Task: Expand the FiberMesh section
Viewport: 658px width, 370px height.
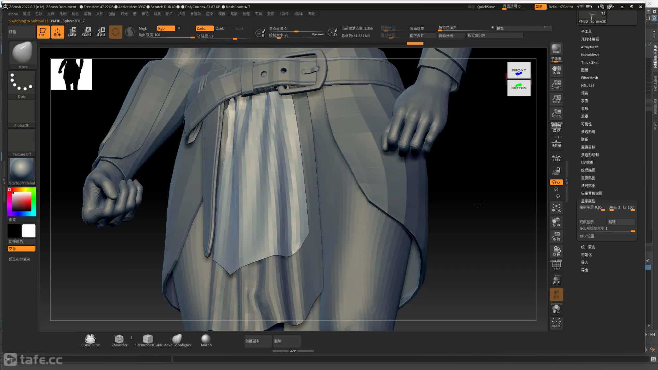Action: pos(589,78)
